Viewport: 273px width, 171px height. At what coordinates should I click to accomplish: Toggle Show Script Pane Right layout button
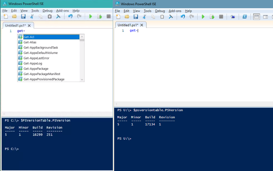[265, 16]
